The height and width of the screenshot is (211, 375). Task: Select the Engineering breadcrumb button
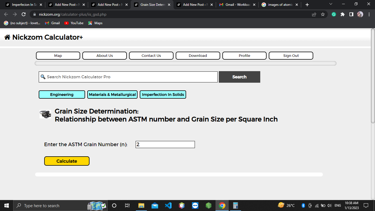(62, 95)
